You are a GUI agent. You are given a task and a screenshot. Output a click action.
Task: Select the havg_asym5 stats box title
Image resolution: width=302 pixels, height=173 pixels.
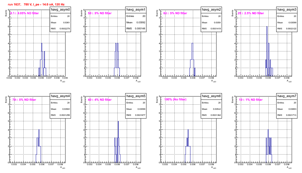coord(136,96)
